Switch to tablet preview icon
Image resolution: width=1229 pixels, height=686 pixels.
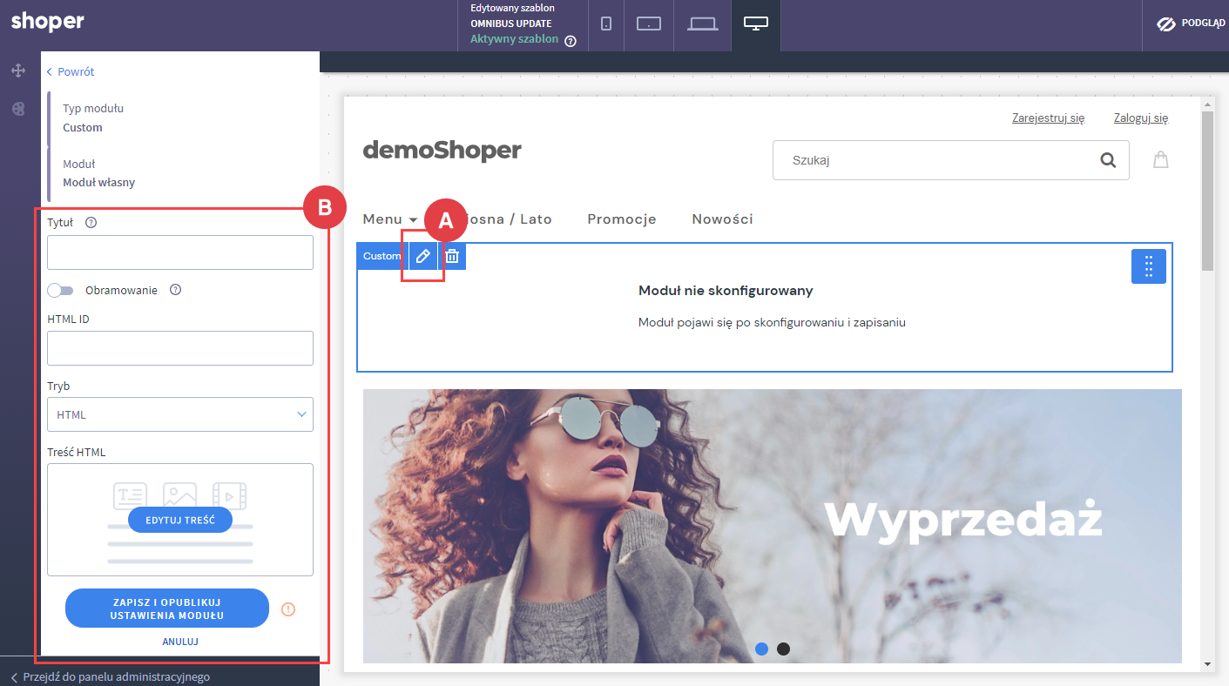[649, 24]
